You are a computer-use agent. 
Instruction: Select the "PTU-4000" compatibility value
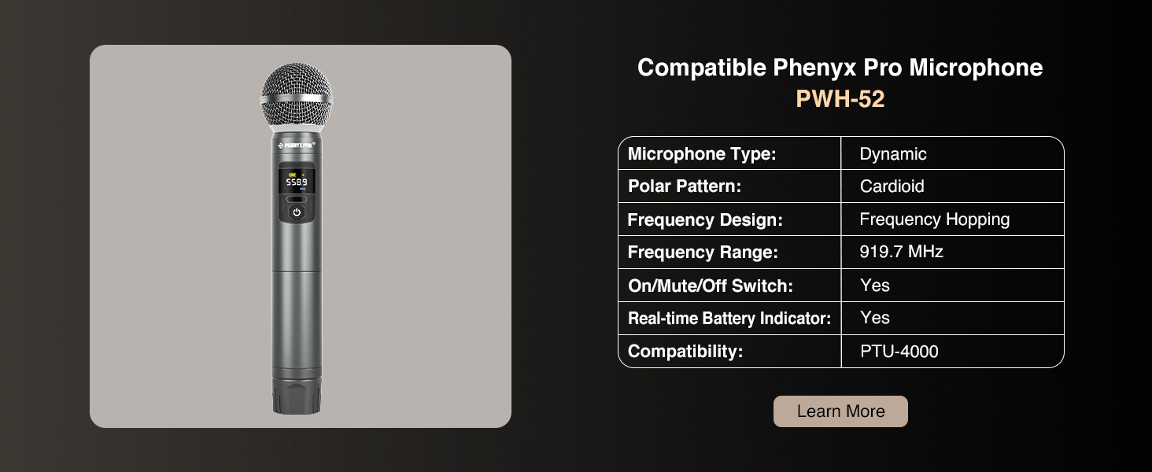[899, 352]
